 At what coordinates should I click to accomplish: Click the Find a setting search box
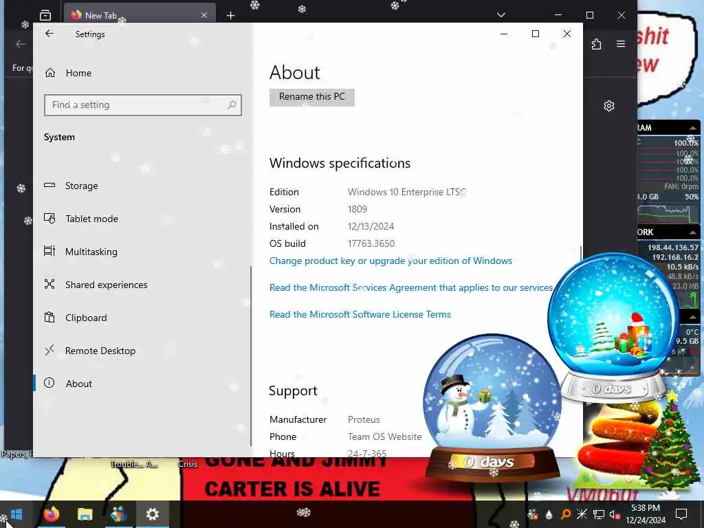143,105
